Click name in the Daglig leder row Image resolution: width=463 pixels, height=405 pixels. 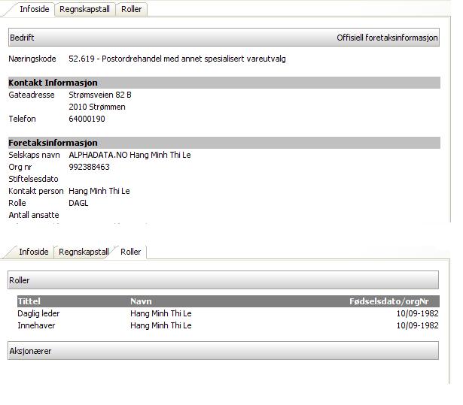click(x=161, y=313)
